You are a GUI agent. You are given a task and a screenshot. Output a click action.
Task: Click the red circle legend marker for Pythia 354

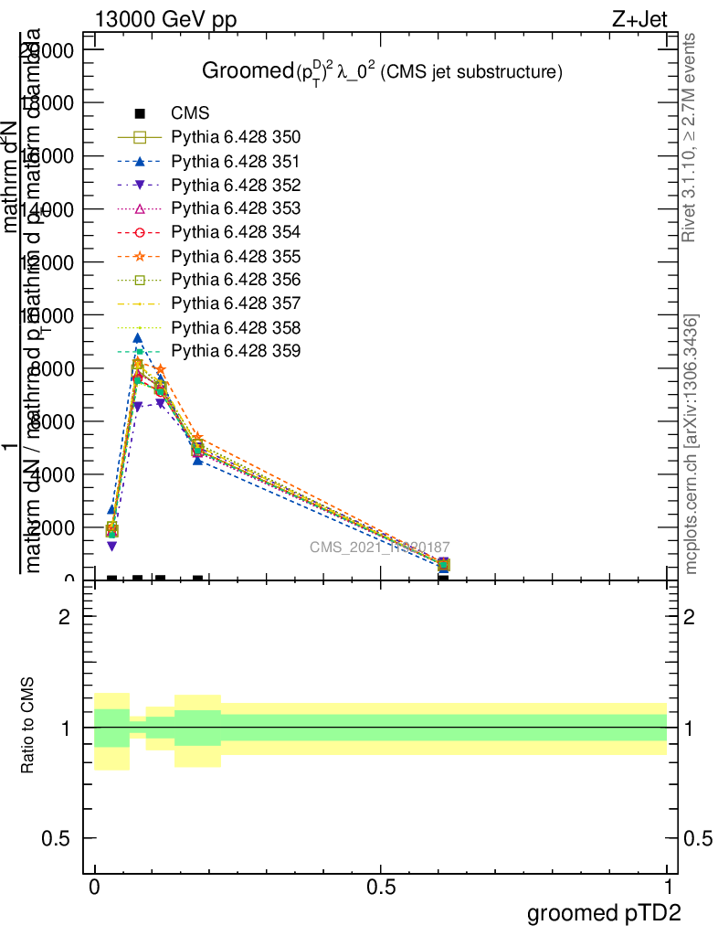point(140,232)
